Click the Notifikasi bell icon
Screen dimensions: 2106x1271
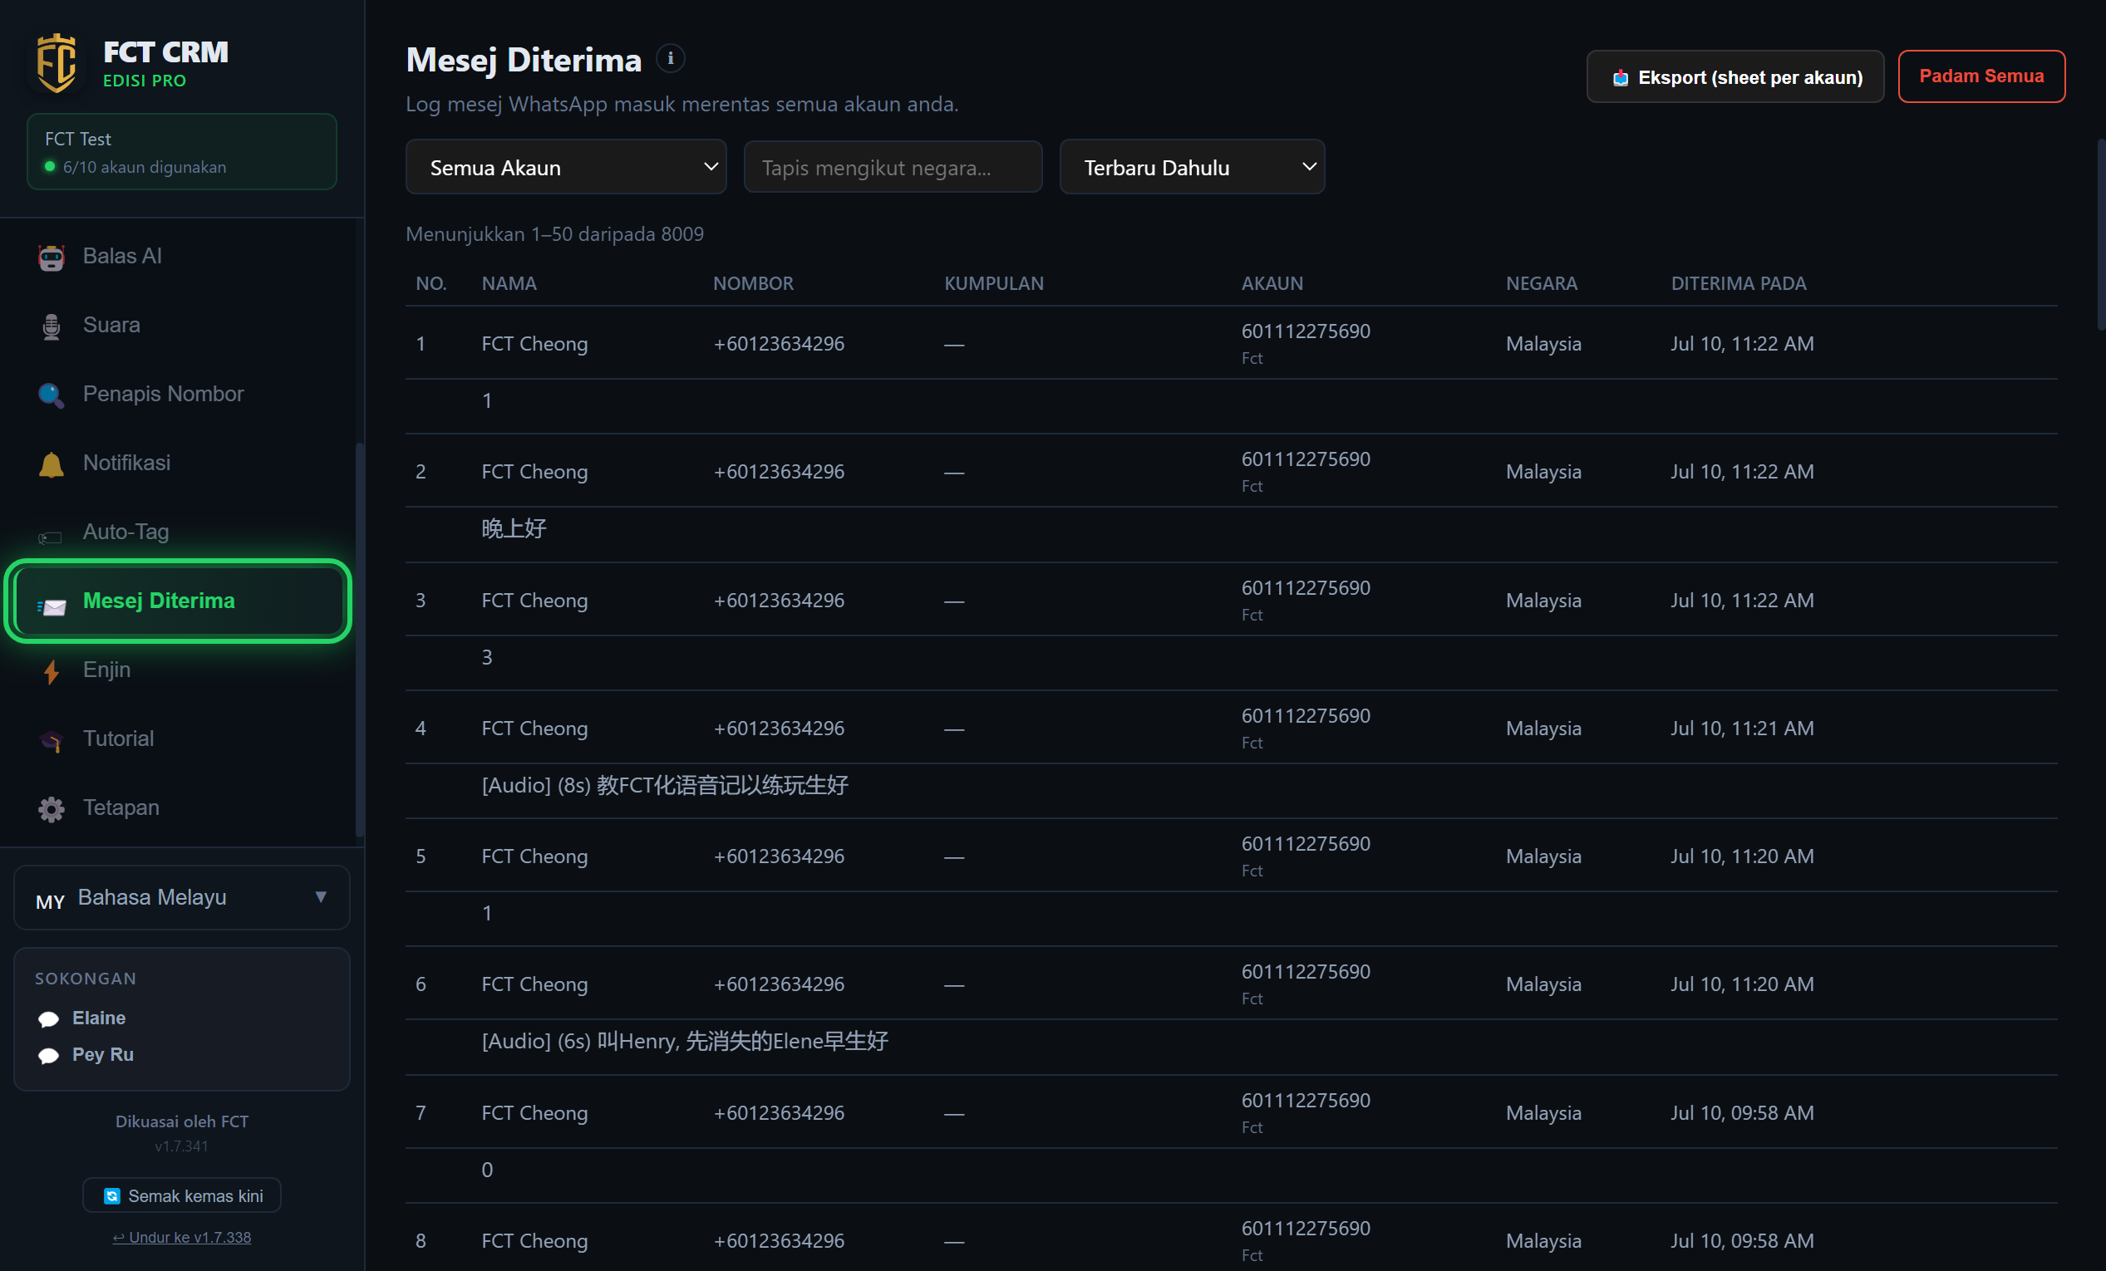pos(52,464)
